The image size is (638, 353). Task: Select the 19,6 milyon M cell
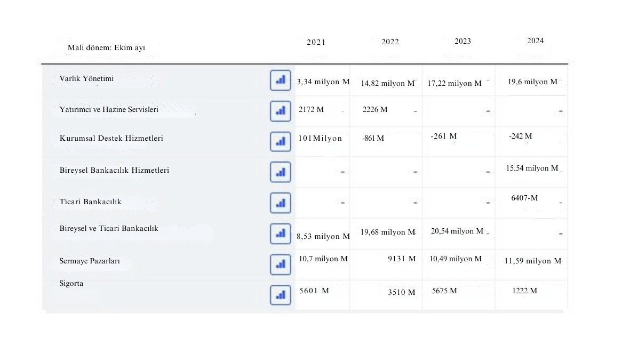[x=532, y=82]
